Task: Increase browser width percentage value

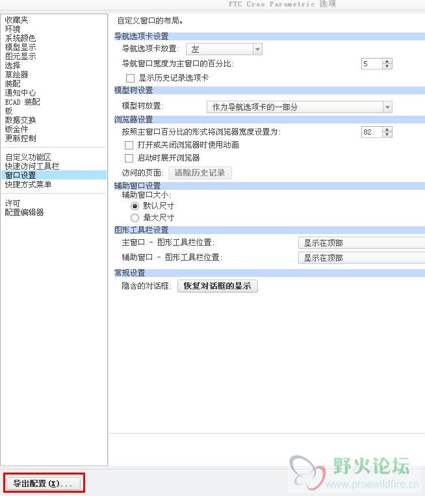Action: pyautogui.click(x=387, y=129)
